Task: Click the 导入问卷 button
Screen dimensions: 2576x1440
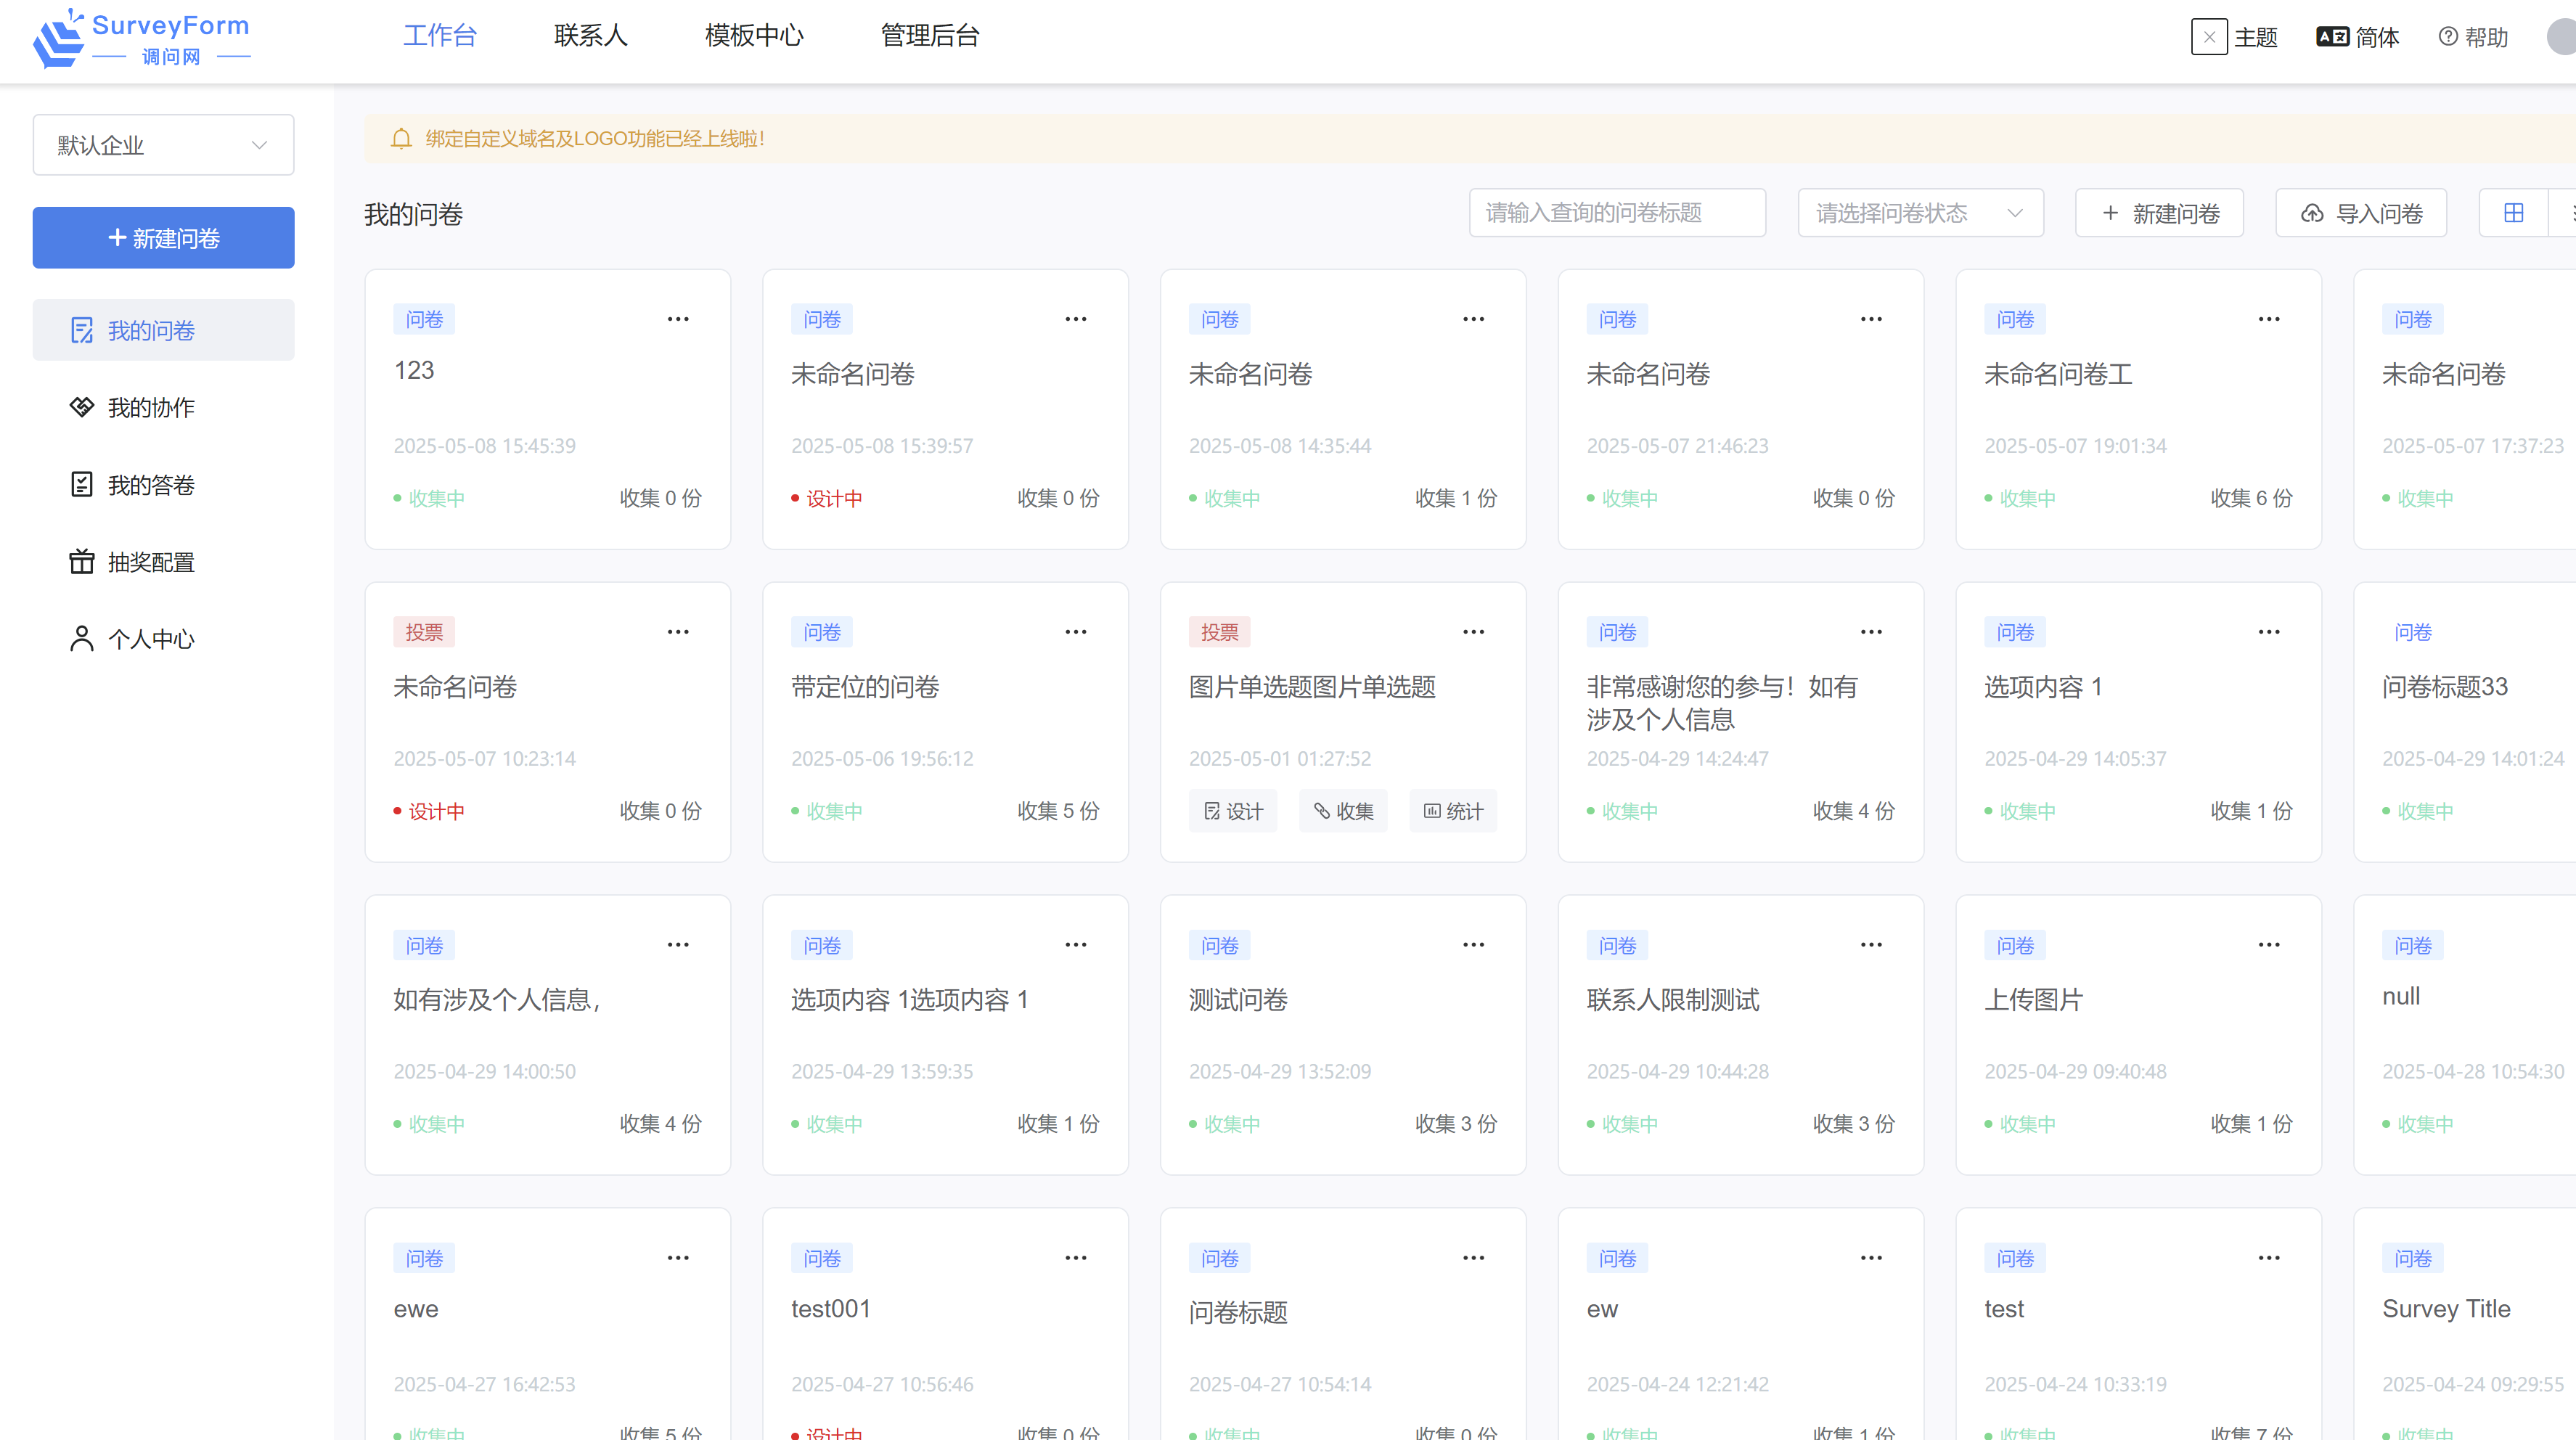Action: (x=2361, y=213)
